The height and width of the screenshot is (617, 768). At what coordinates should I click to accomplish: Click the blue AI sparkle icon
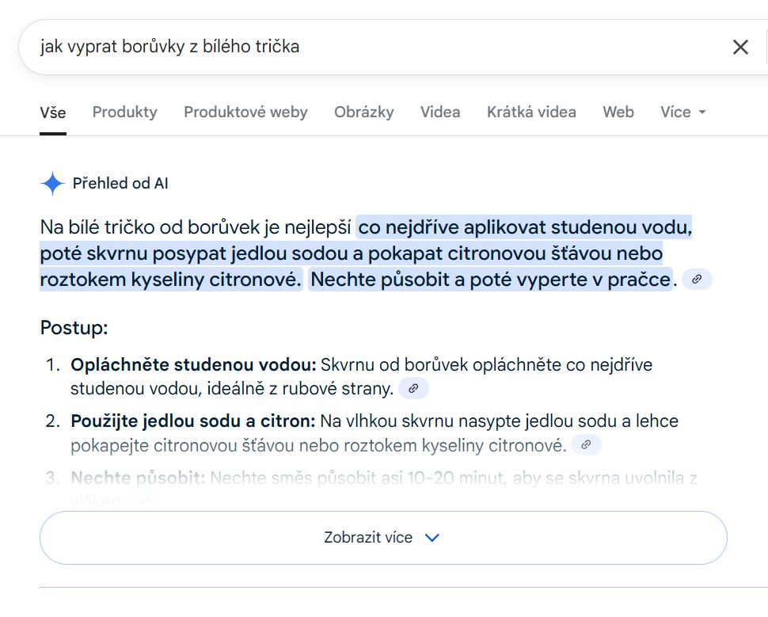(52, 183)
